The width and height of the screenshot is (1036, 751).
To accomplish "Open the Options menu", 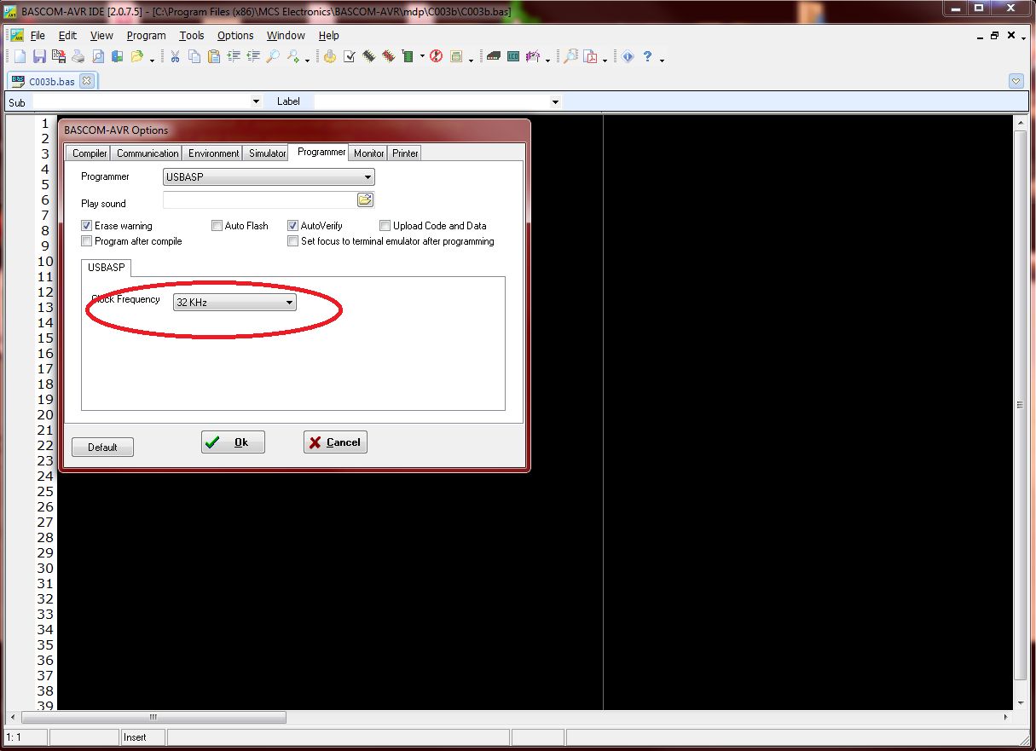I will pos(235,35).
